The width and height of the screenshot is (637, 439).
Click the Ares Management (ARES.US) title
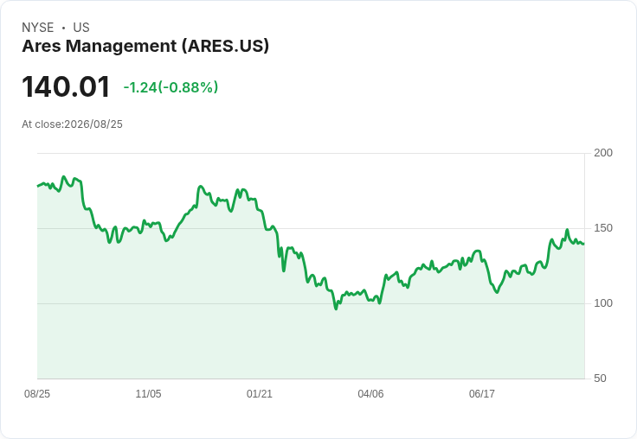[145, 47]
